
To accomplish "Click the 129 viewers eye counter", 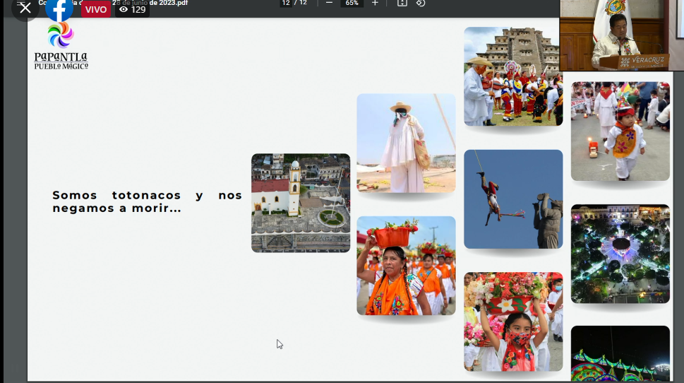I will (x=133, y=10).
